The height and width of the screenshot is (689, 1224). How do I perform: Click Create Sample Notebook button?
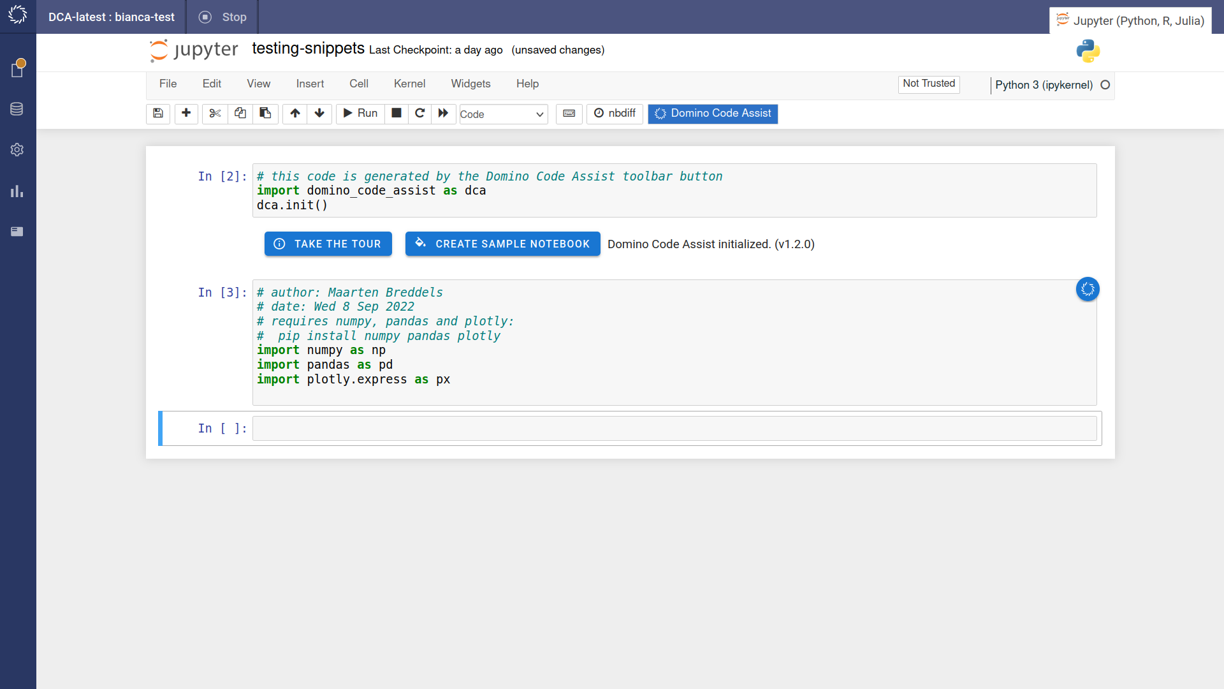[503, 244]
